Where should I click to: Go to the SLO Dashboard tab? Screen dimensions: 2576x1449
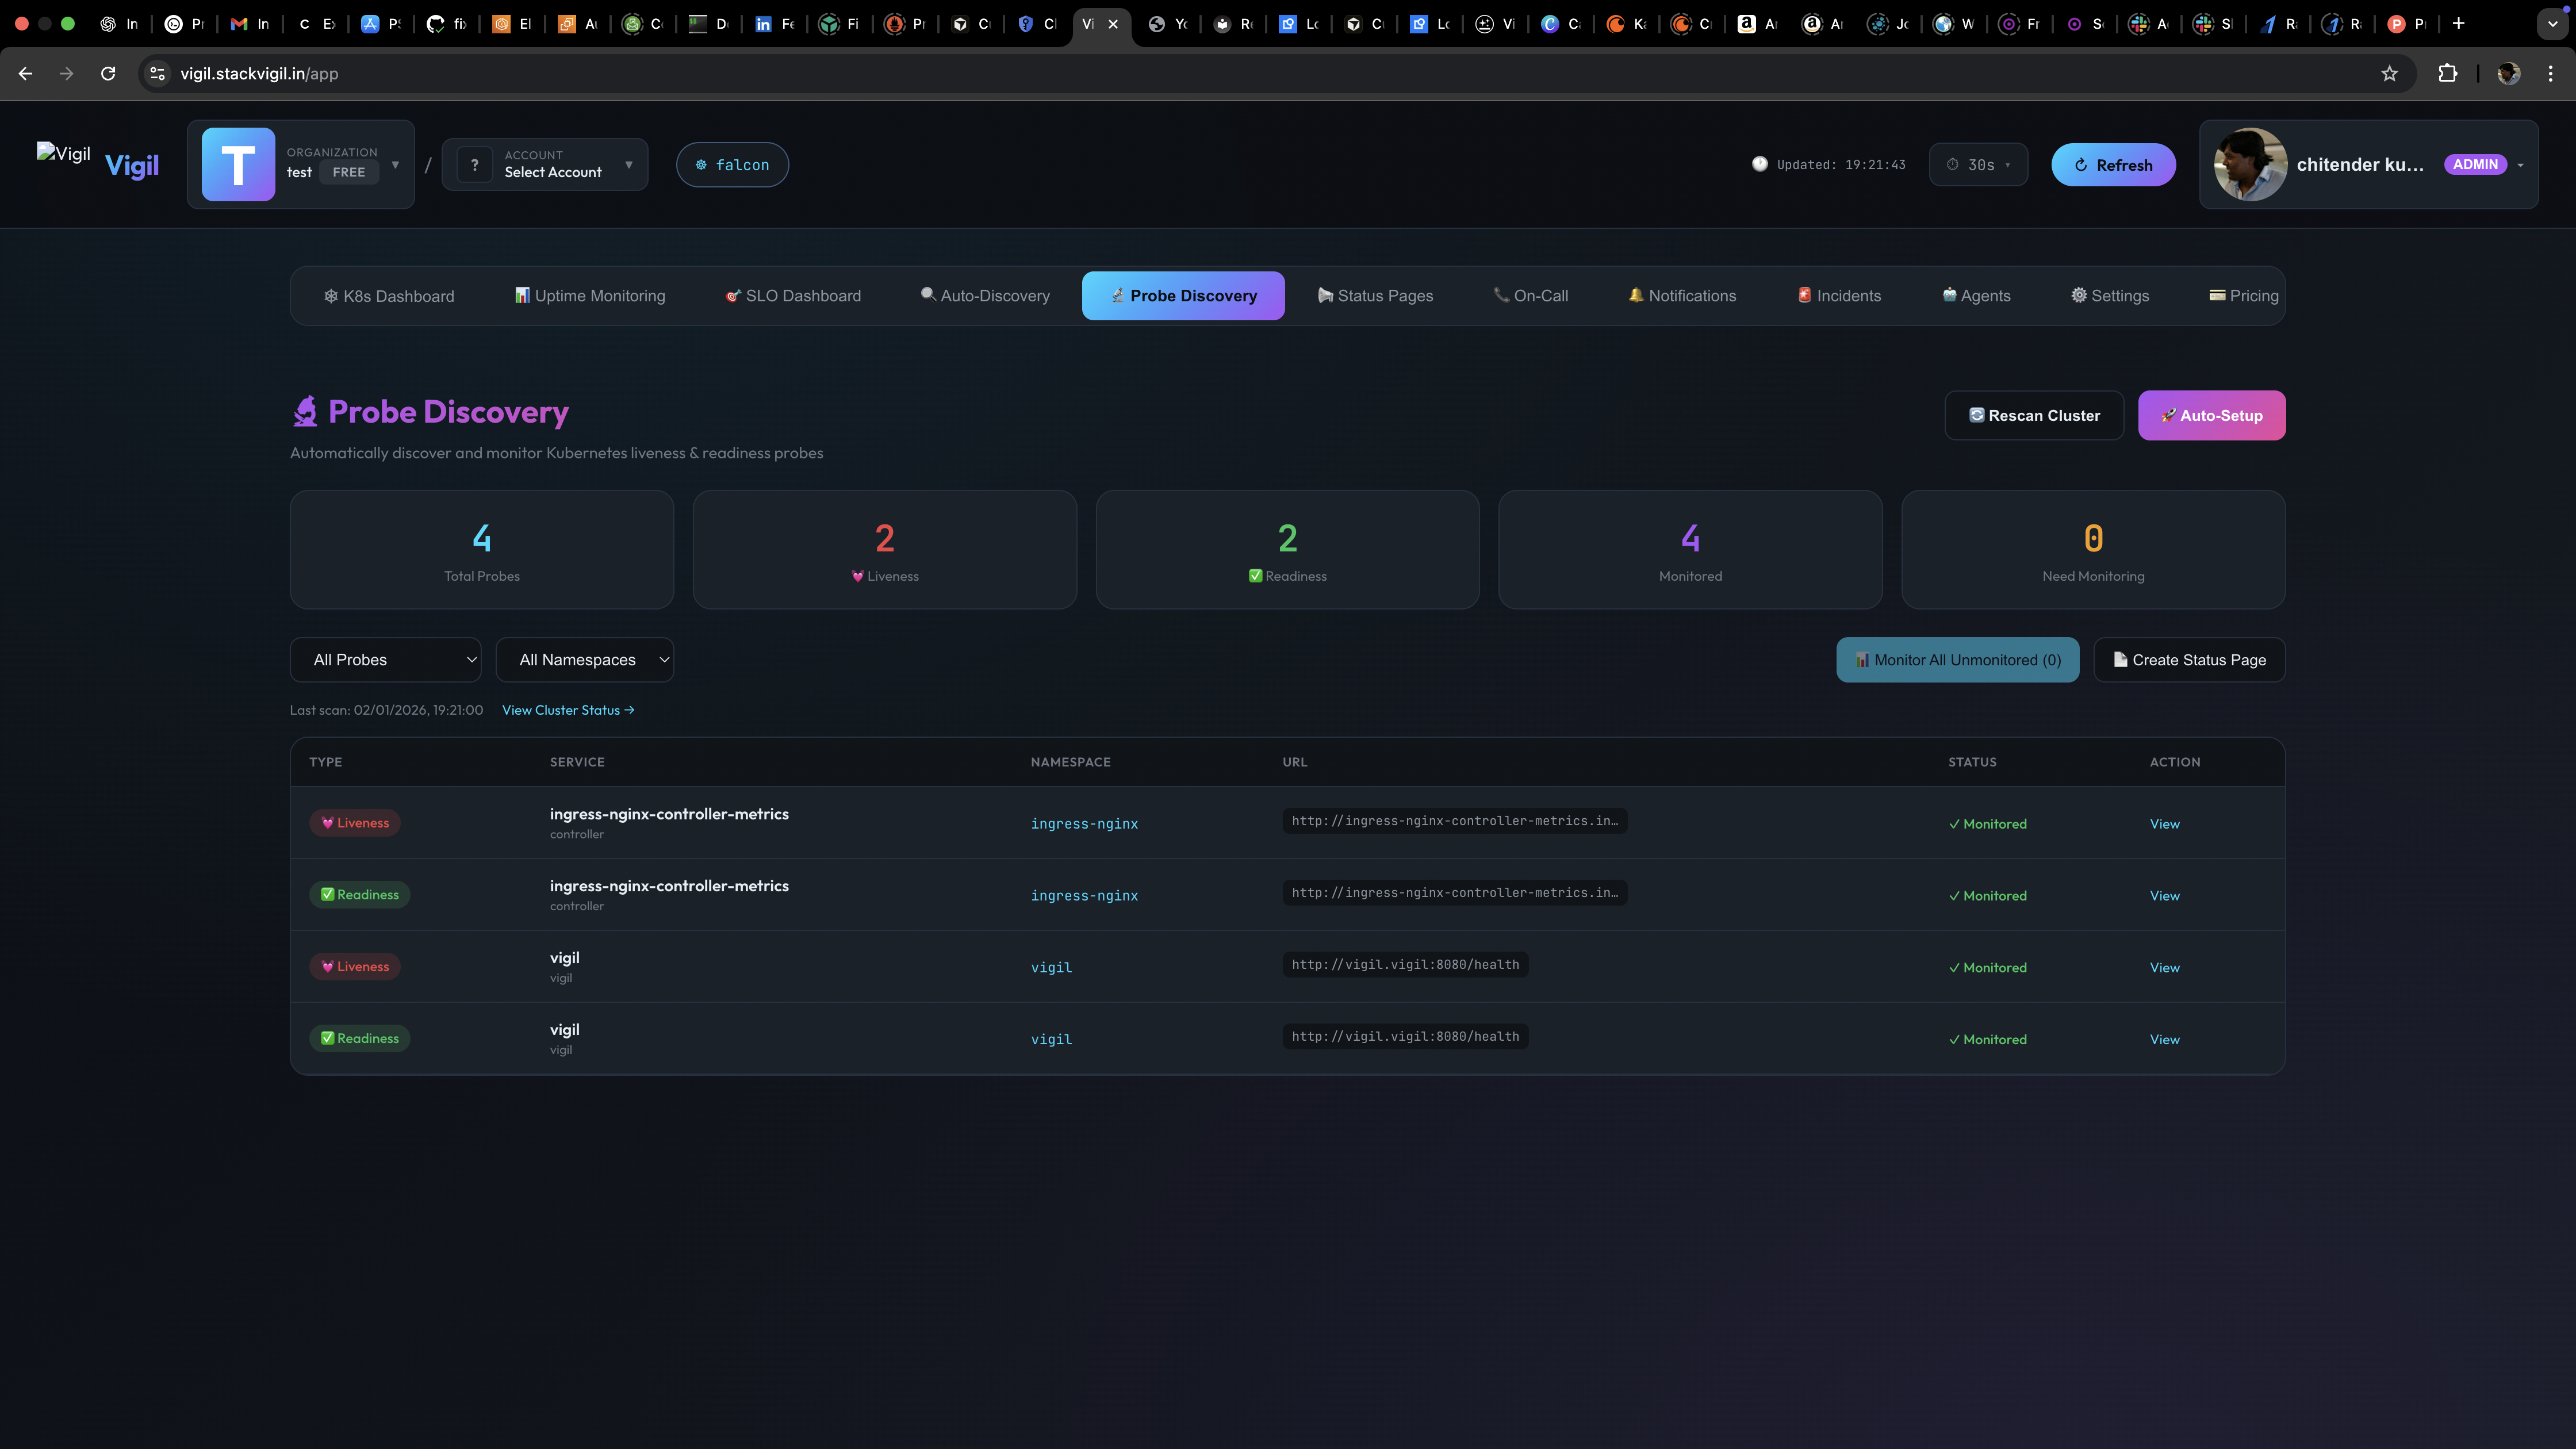pyautogui.click(x=792, y=296)
